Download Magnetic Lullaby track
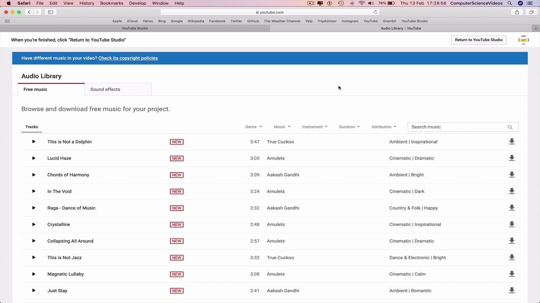The height and width of the screenshot is (303, 540). (512, 274)
